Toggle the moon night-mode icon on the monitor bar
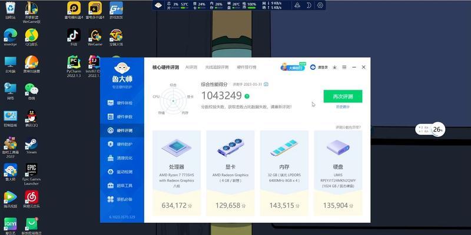This screenshot has width=471, height=235. pos(309,5)
